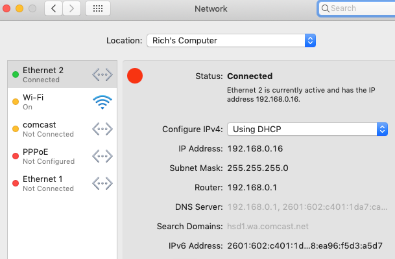Viewport: 395px width, 259px height.
Task: Click the Wi-Fi signal icon
Action: click(x=102, y=102)
